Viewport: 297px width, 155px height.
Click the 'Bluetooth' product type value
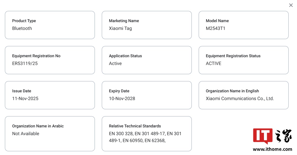click(22, 28)
